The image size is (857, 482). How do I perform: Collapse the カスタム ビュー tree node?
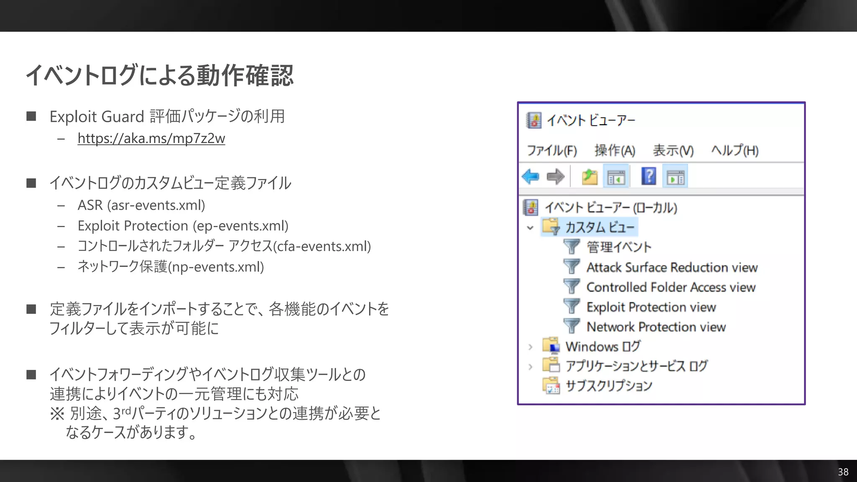click(x=530, y=228)
